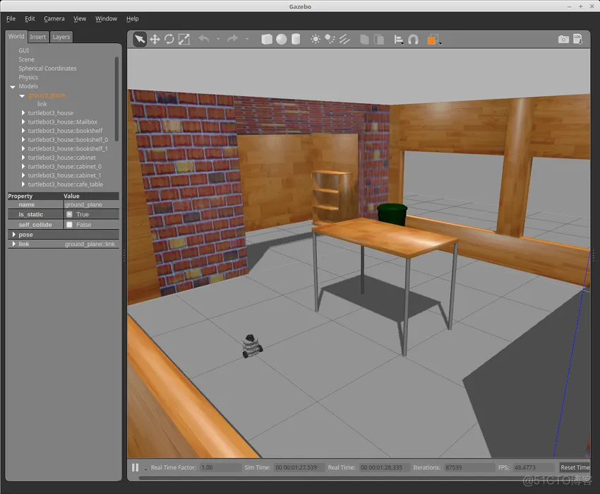
Task: Select GUI in the world tree
Action: [24, 50]
